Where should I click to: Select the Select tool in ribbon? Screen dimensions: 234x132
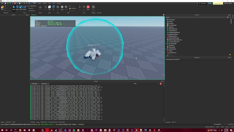[x=14, y=8]
